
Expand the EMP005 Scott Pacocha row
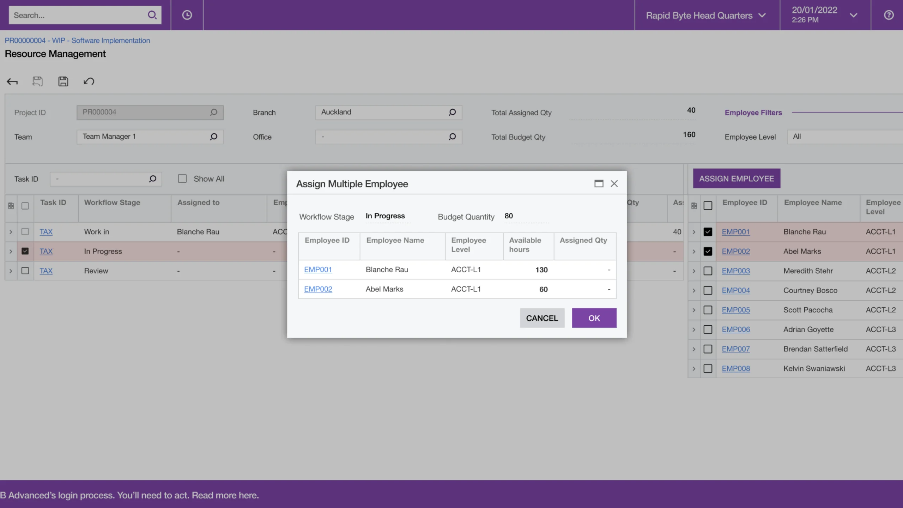694,310
